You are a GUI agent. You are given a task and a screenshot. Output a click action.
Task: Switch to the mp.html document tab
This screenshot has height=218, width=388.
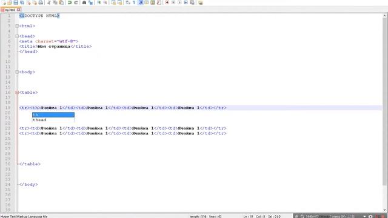10,10
